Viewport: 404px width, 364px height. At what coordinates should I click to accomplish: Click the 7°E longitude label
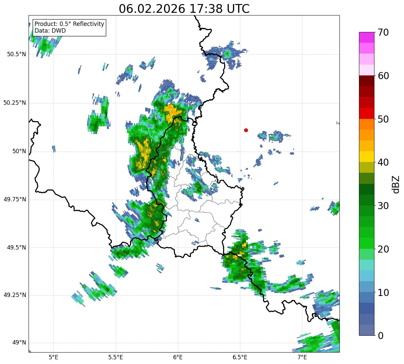(x=302, y=357)
